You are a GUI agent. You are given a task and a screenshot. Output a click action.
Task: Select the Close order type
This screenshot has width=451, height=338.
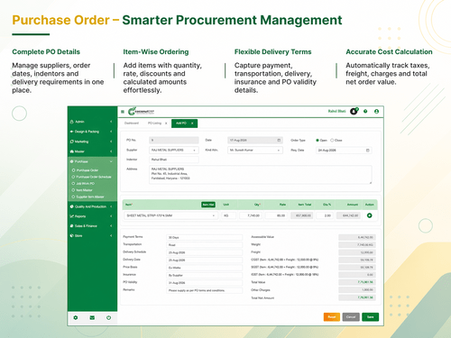pos(332,141)
